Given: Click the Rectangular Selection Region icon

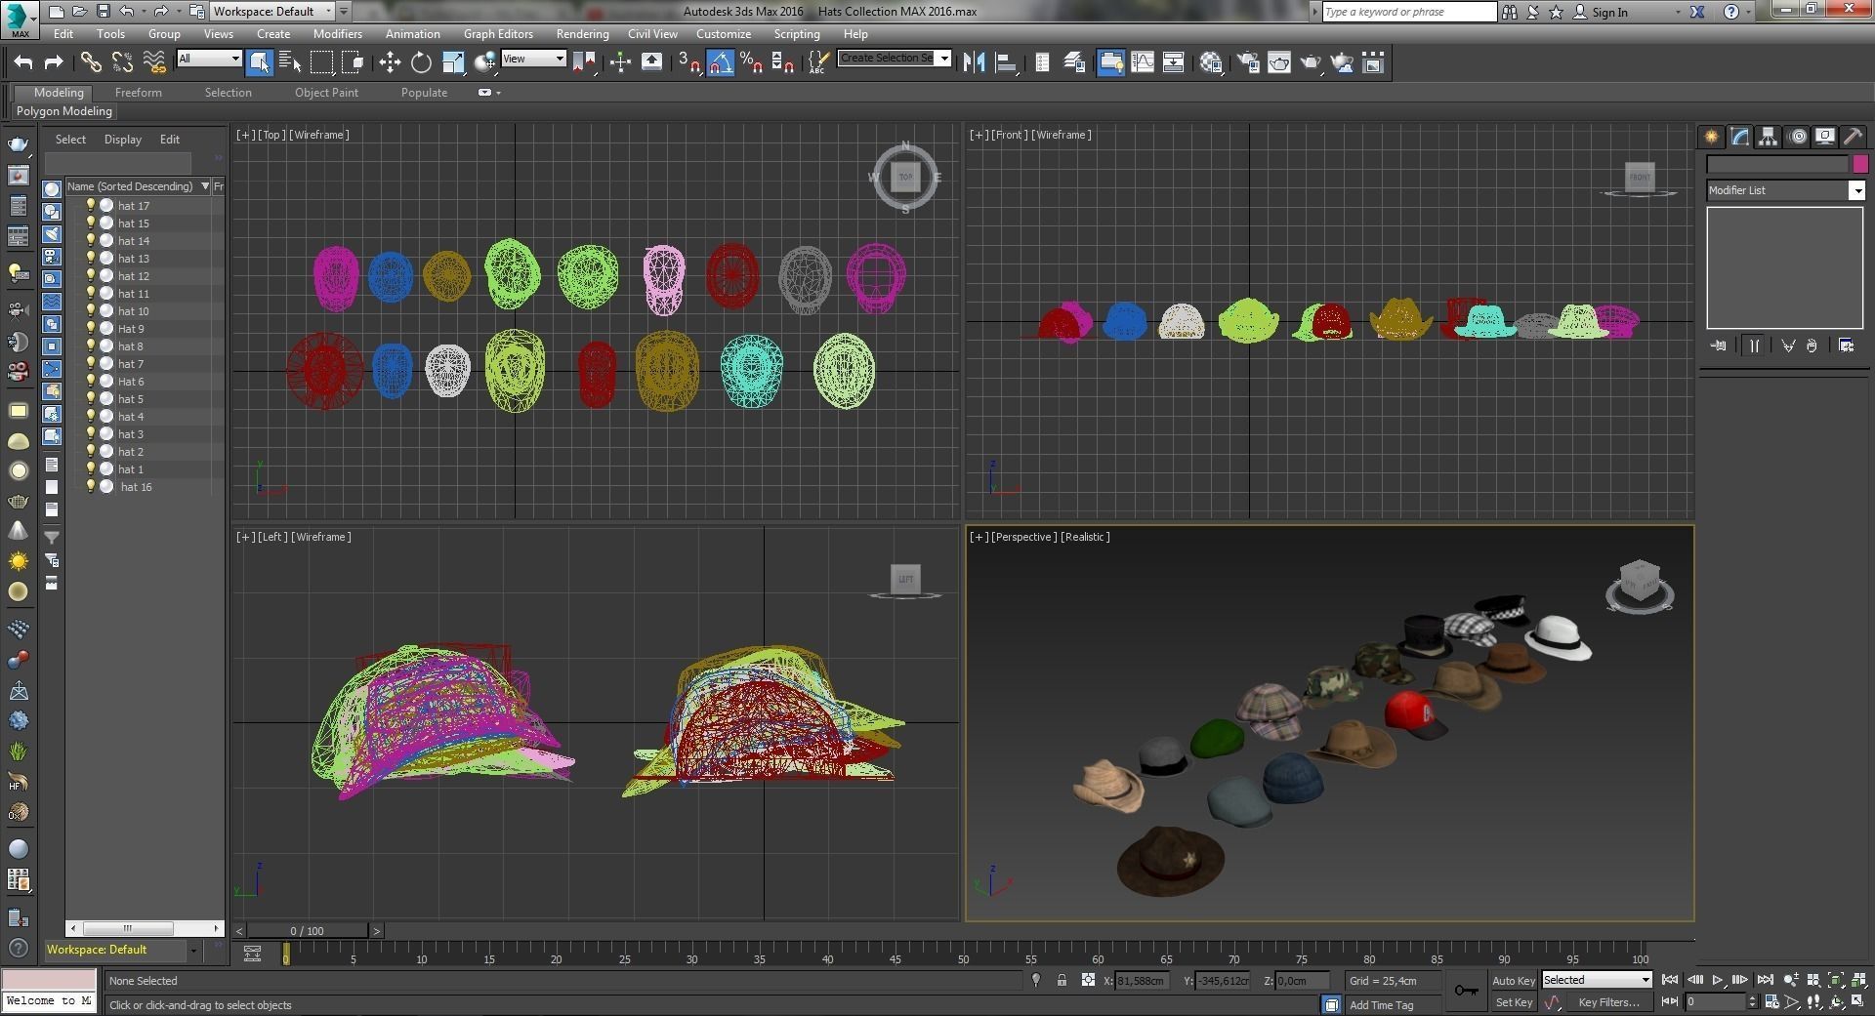Looking at the screenshot, I should pyautogui.click(x=321, y=62).
